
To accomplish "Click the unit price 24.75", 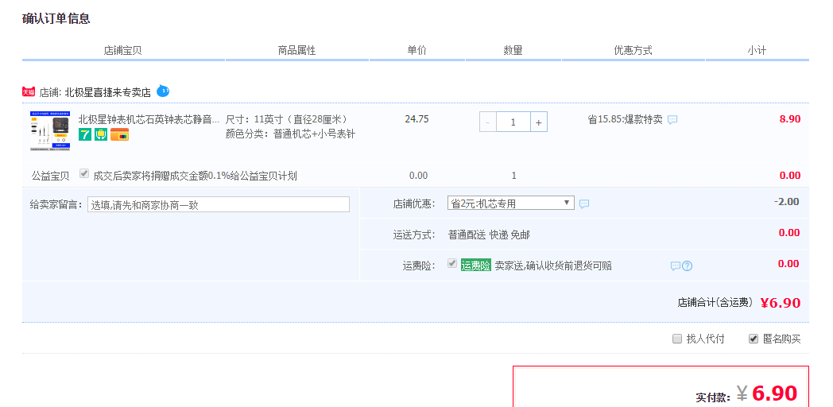I will coord(416,119).
